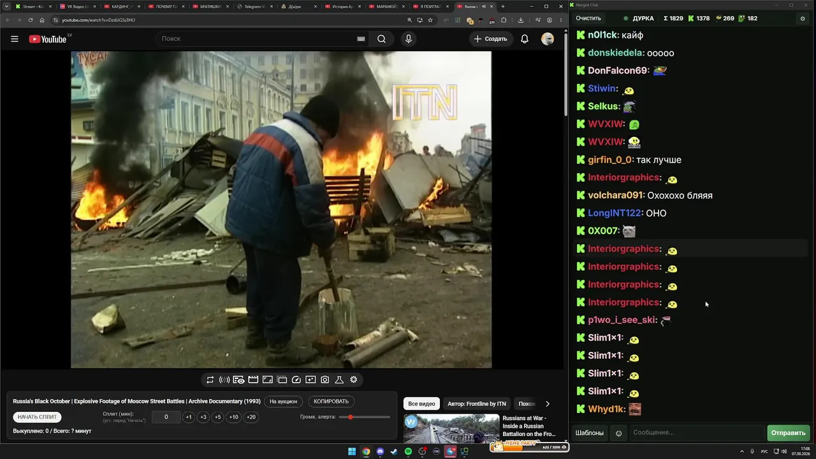This screenshot has width=816, height=459.
Task: Click the На аукцион button
Action: coord(283,402)
